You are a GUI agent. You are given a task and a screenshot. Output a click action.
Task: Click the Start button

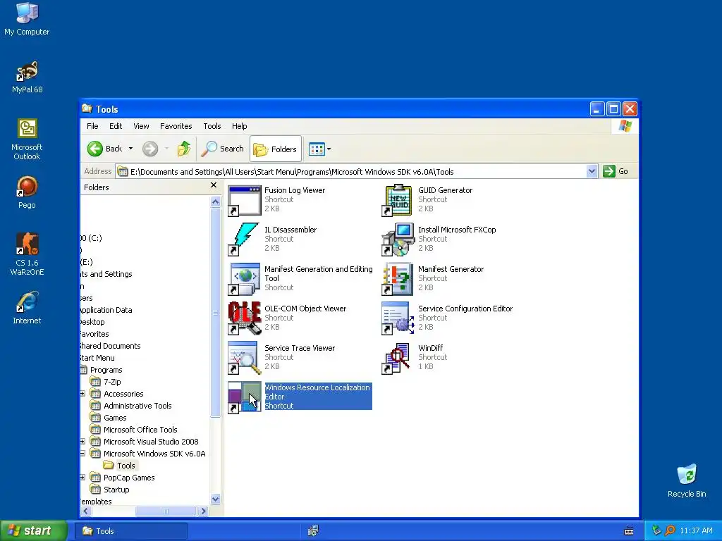34,530
